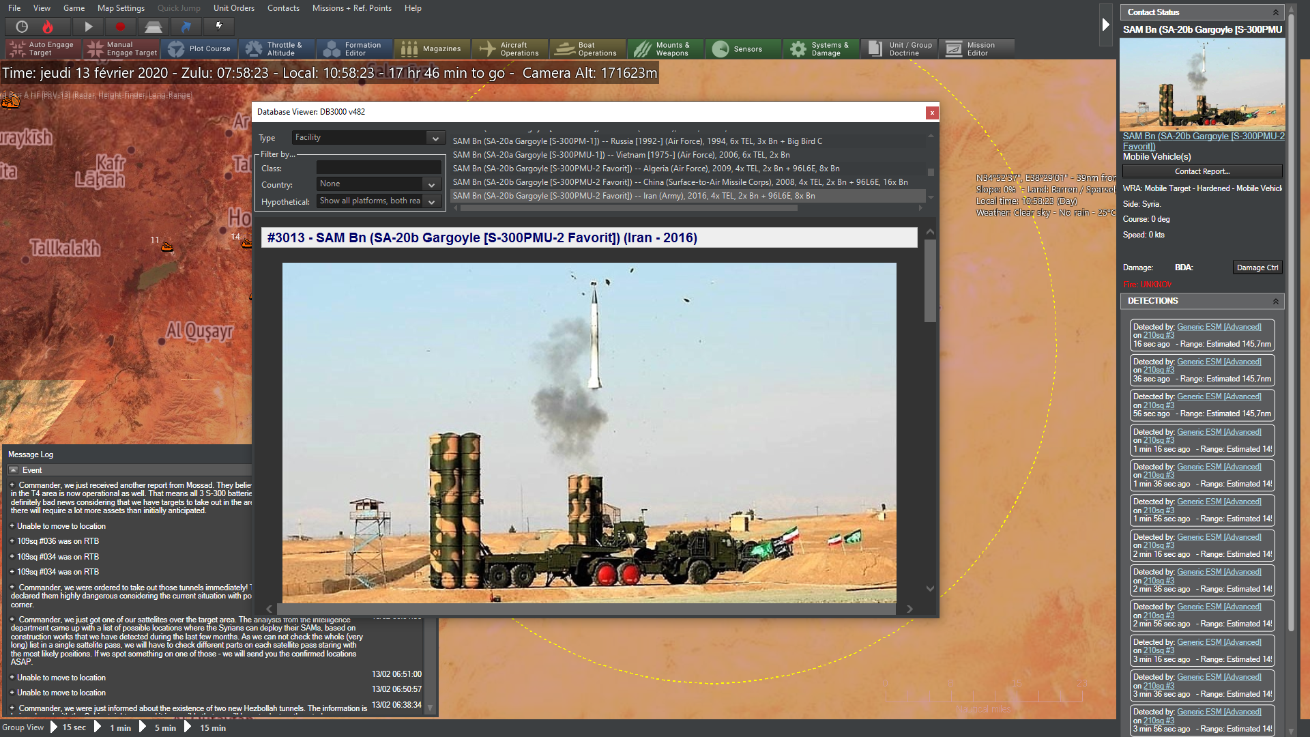
Task: Open the Sensors window
Action: (x=744, y=48)
